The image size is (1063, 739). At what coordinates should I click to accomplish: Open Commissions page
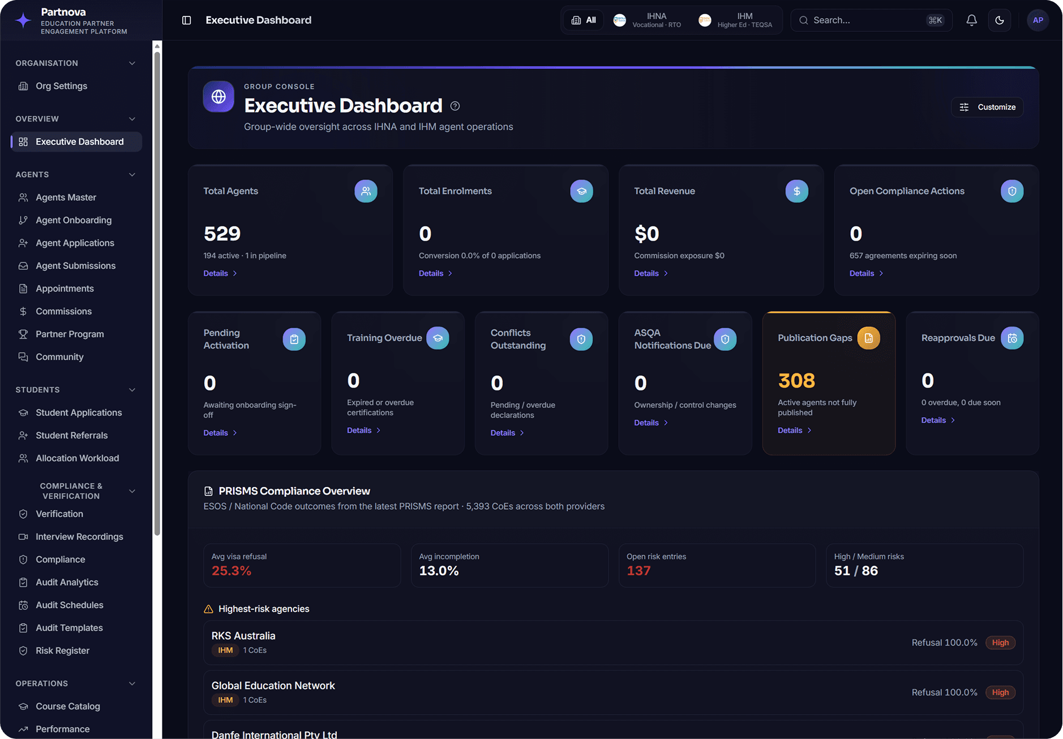coord(76,311)
